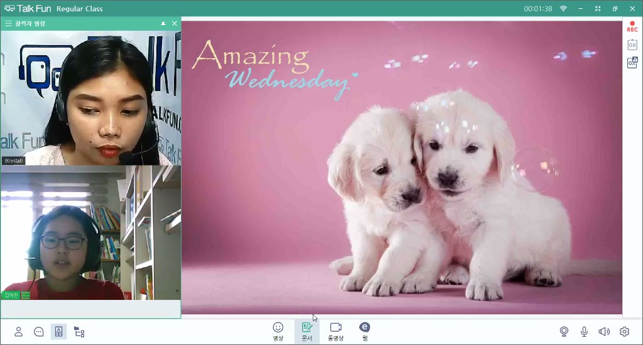Open the participants list icon

tap(19, 332)
